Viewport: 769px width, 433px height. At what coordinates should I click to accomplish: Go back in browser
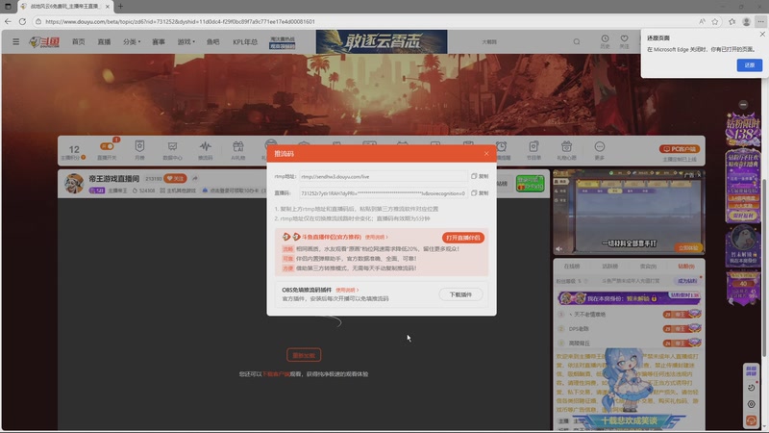(8, 21)
